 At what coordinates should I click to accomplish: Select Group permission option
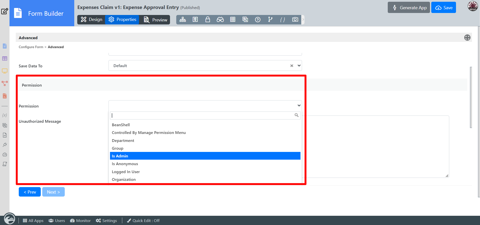click(x=205, y=148)
